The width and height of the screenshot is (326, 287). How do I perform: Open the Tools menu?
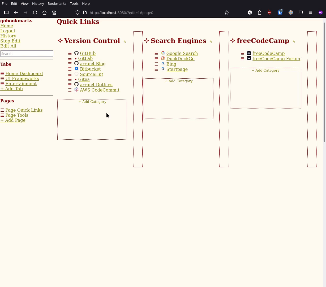coord(74,3)
